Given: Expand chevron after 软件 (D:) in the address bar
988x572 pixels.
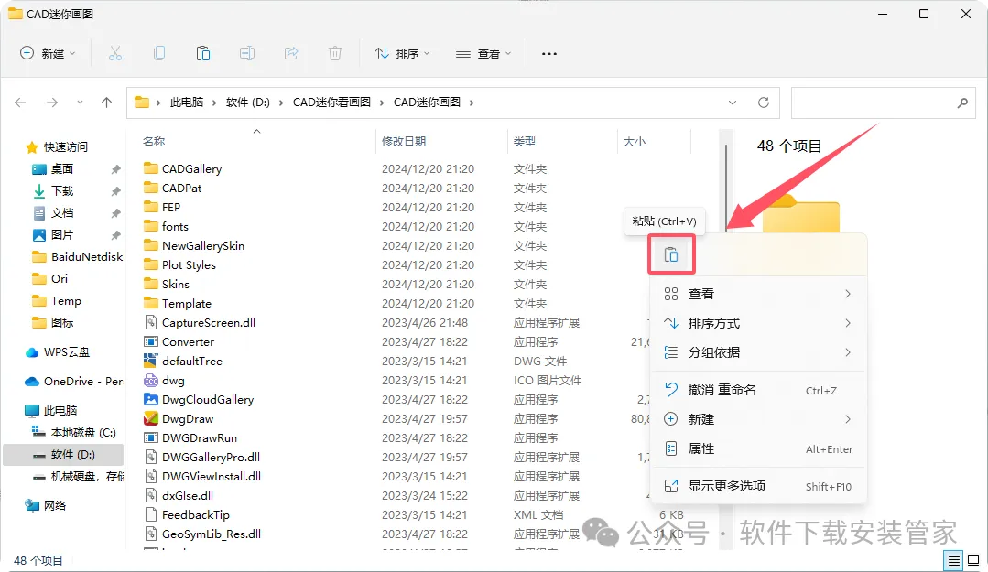Looking at the screenshot, I should click(x=281, y=103).
